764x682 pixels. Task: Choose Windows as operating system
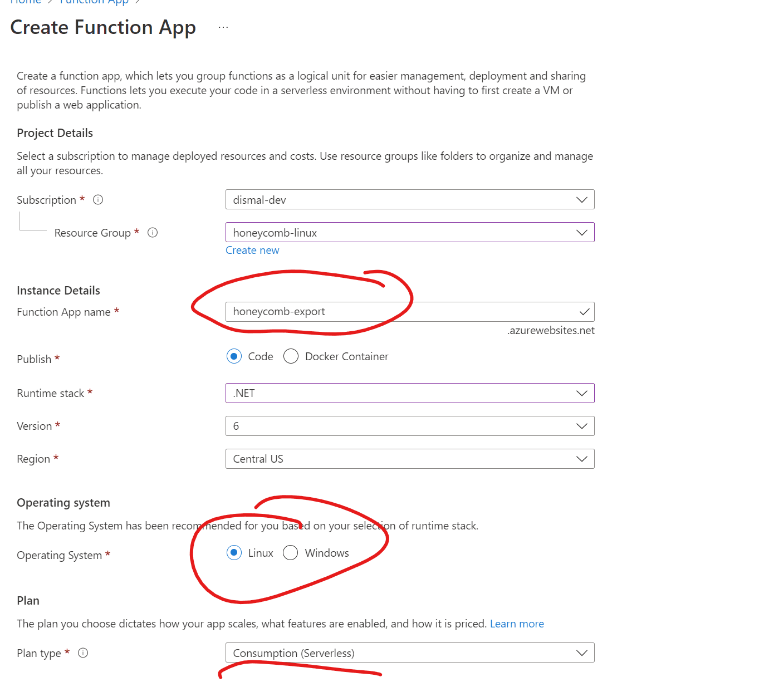(290, 553)
